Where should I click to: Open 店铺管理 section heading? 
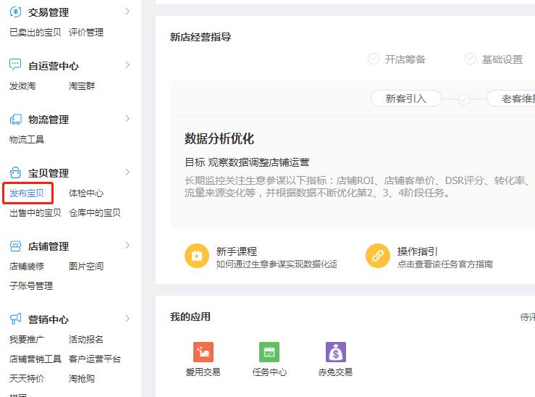[49, 246]
